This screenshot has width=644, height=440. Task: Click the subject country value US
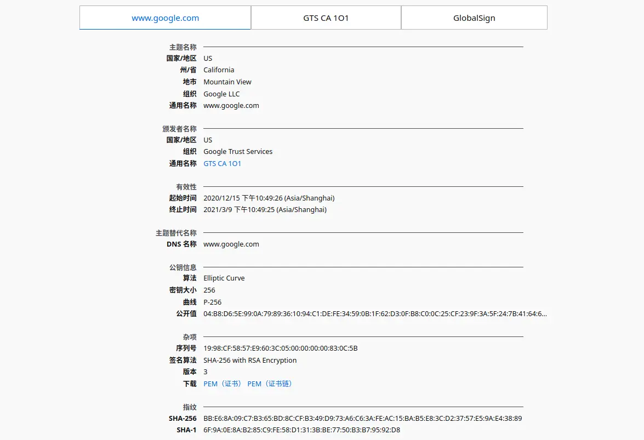click(208, 58)
